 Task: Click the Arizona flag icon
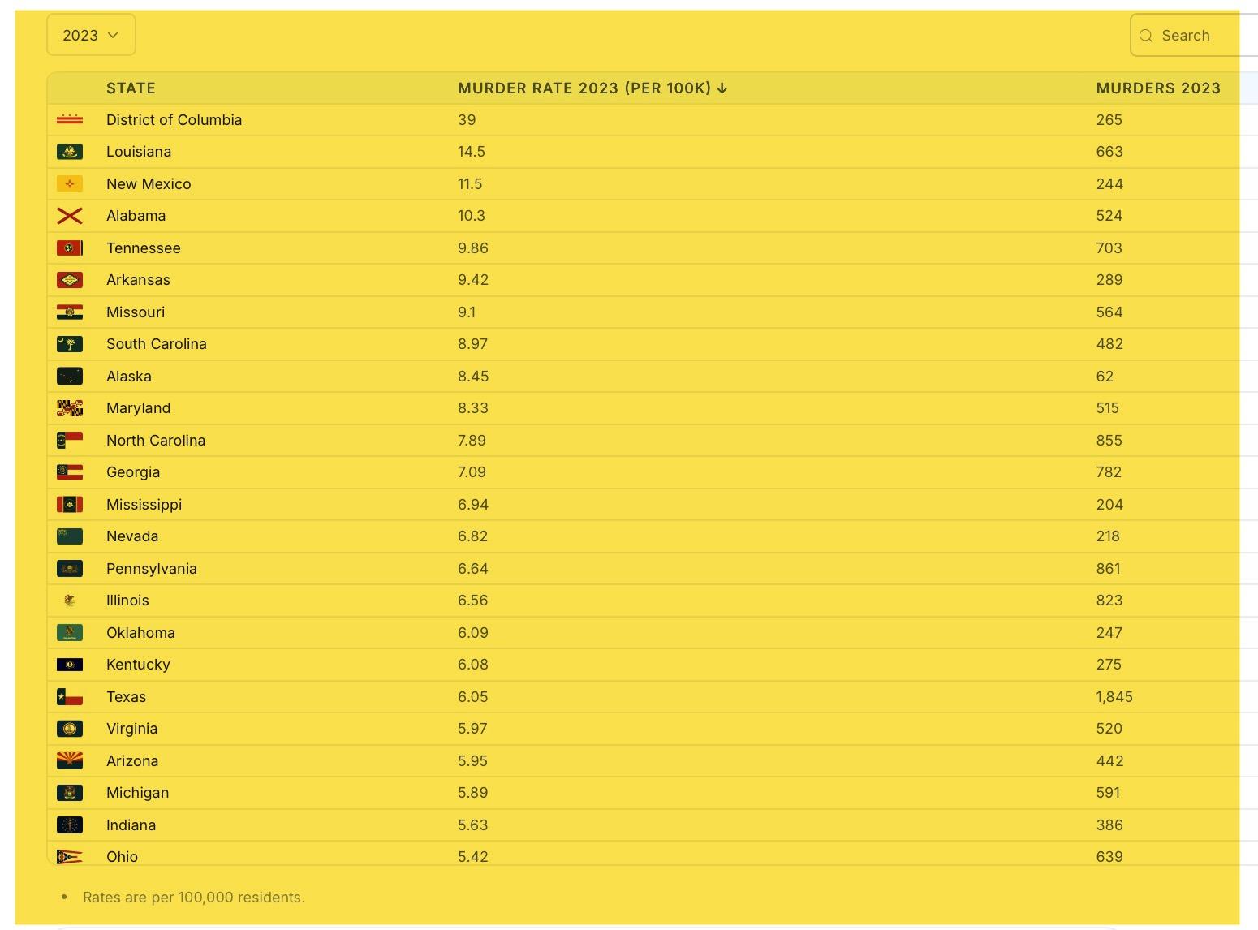click(70, 760)
